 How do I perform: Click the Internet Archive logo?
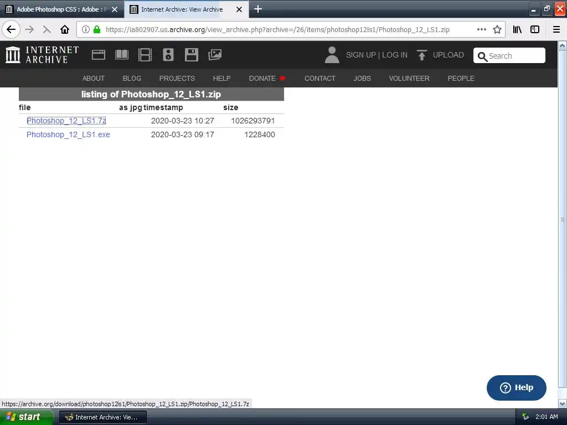(x=42, y=55)
